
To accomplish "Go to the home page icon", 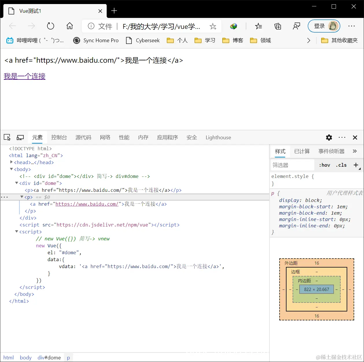I will coord(70,26).
